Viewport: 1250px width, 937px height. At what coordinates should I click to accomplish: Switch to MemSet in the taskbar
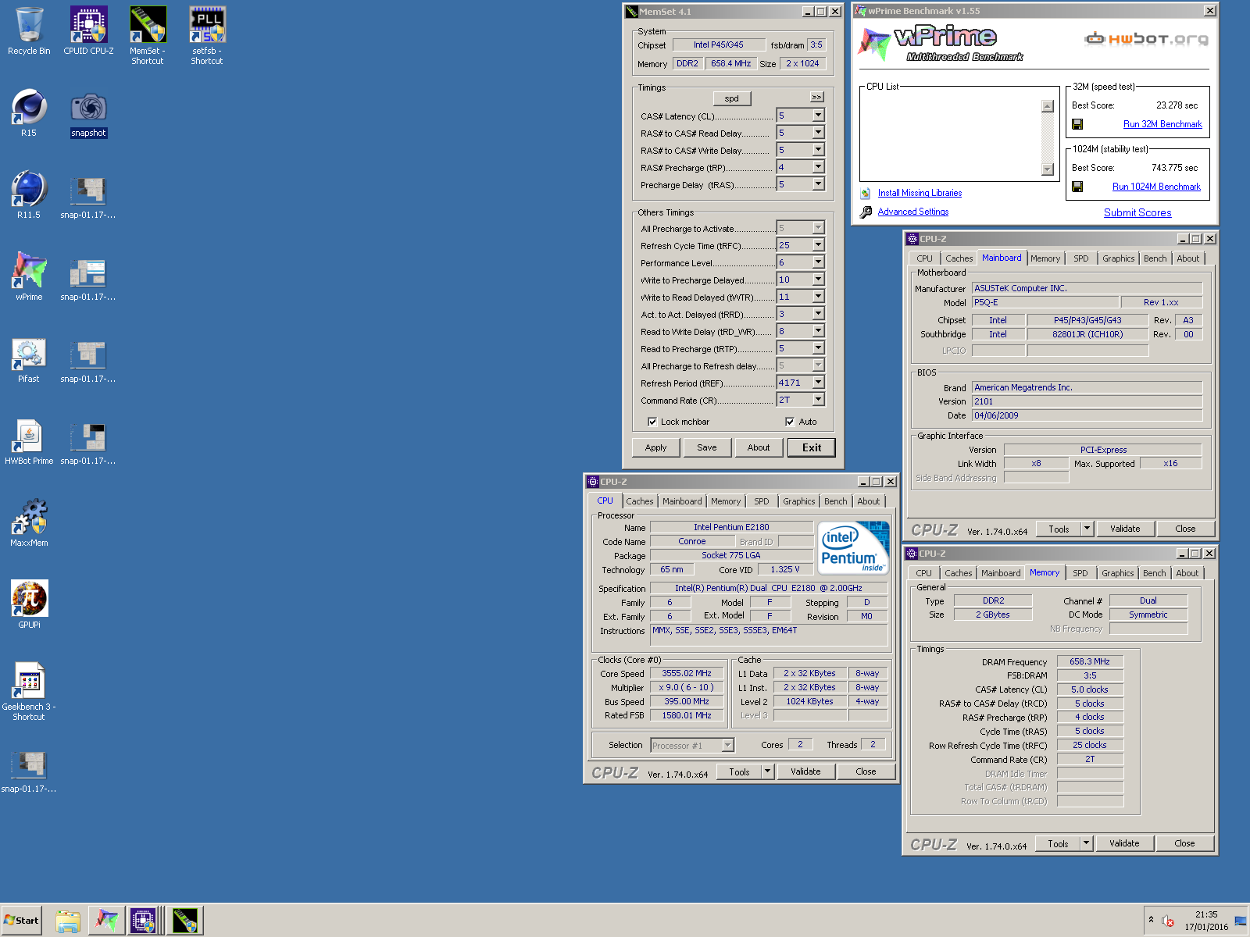(185, 921)
